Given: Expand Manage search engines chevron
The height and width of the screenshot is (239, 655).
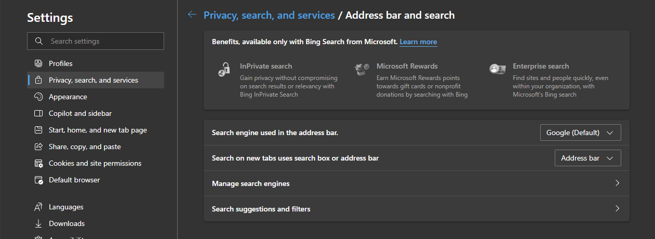Looking at the screenshot, I should [617, 183].
